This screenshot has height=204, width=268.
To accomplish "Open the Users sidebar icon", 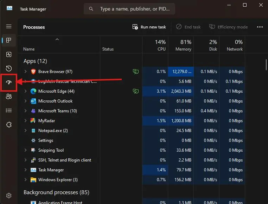I will pyautogui.click(x=9, y=96).
